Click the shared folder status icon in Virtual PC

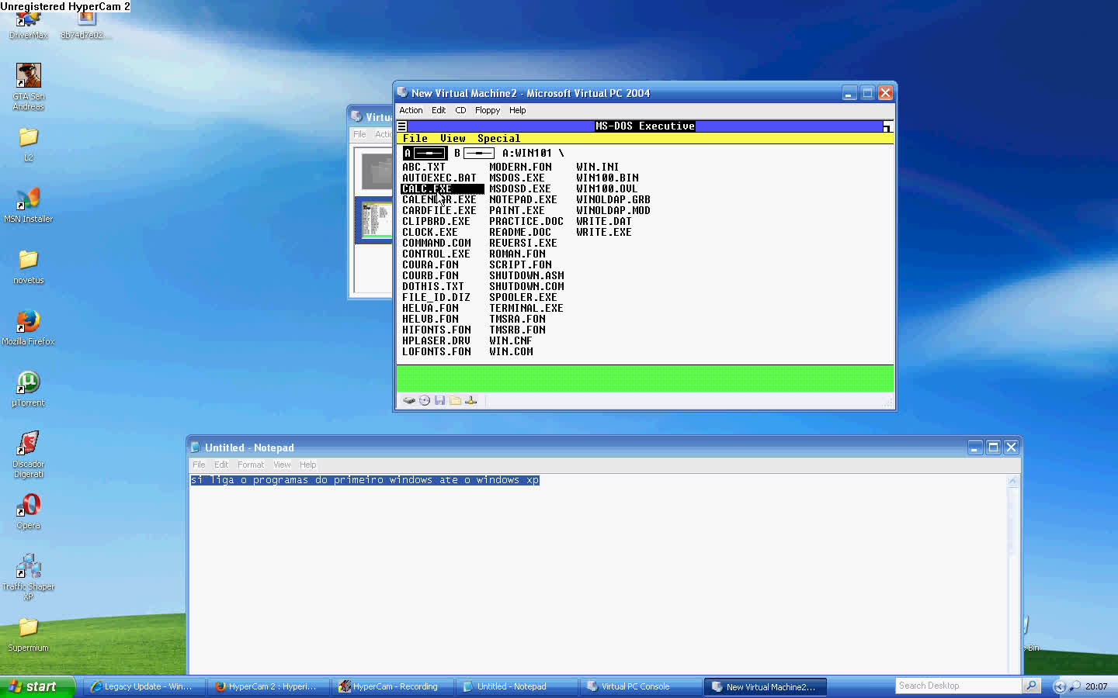coord(455,400)
